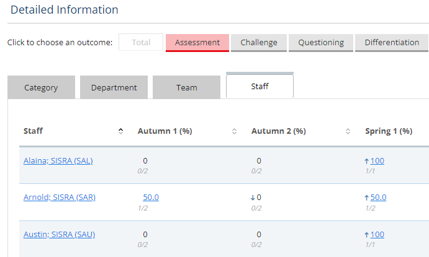
Task: Click Arnold's Spring 1 value 50.0
Action: pos(378,198)
